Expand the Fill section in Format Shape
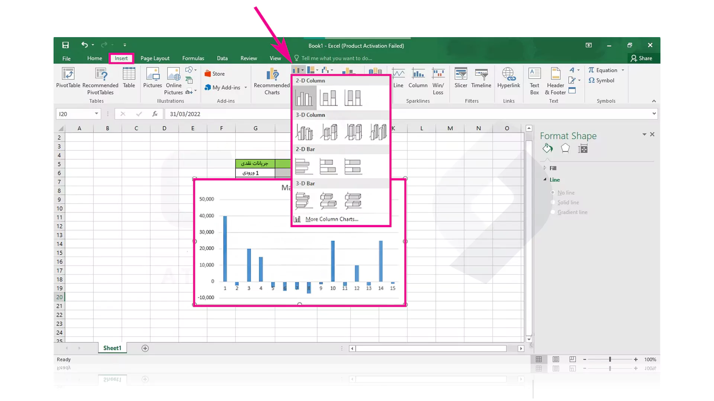This screenshot has width=714, height=401. tap(544, 167)
